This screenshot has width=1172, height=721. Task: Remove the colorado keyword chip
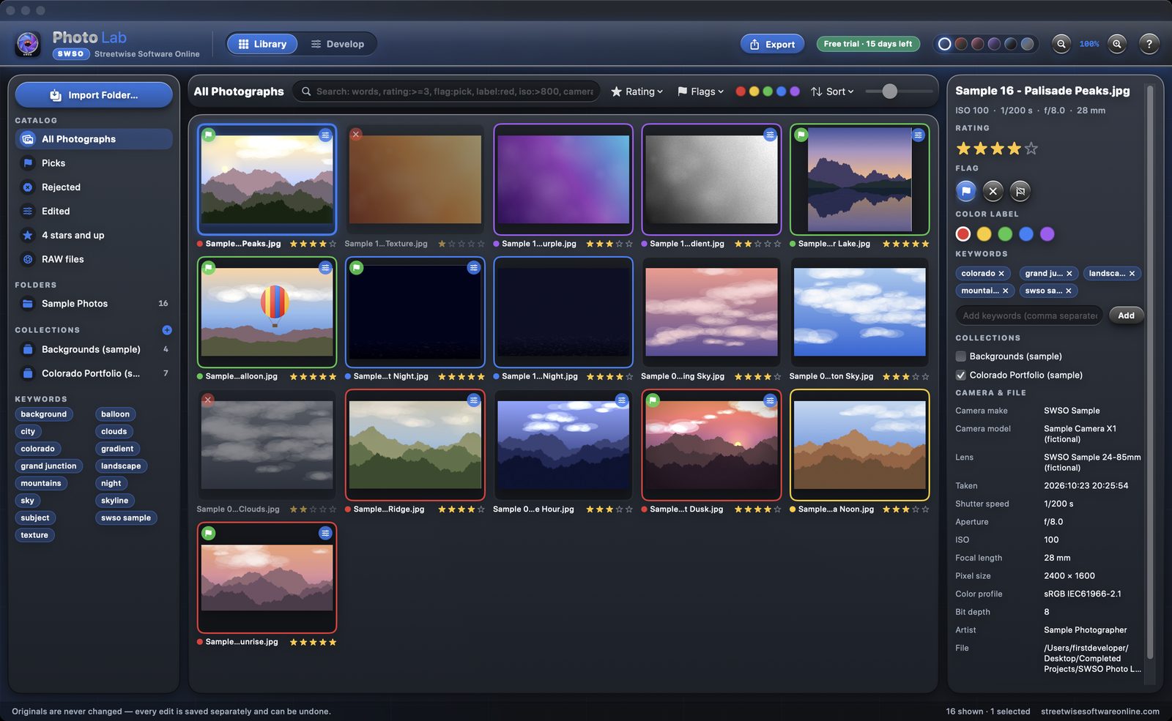[1001, 273]
